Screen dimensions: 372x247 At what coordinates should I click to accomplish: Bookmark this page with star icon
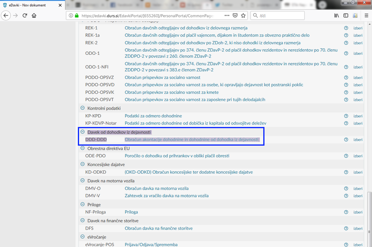243,15
